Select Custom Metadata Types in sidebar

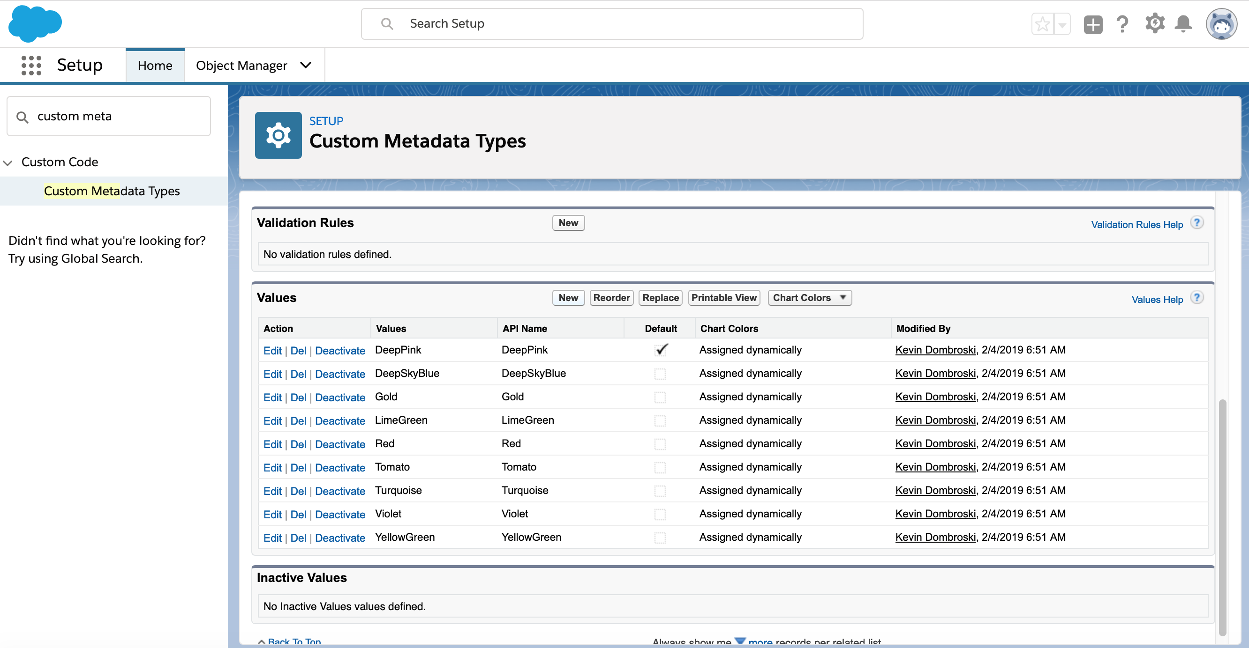(112, 191)
